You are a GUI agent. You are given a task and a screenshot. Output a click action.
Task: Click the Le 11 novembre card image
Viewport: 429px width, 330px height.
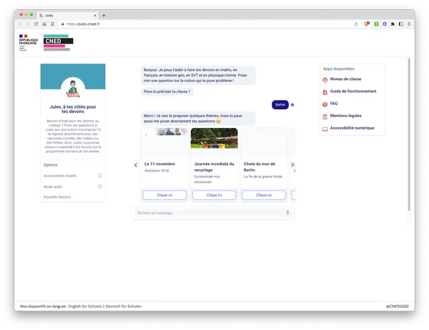coord(165,131)
